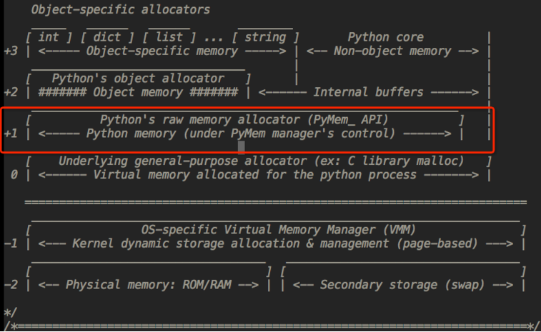Image resolution: width=541 pixels, height=332 pixels.
Task: Click 'Python memory (under PyMem manager's control)' line
Action: click(240, 134)
